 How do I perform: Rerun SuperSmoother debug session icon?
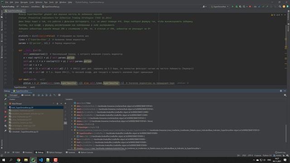tap(5, 95)
